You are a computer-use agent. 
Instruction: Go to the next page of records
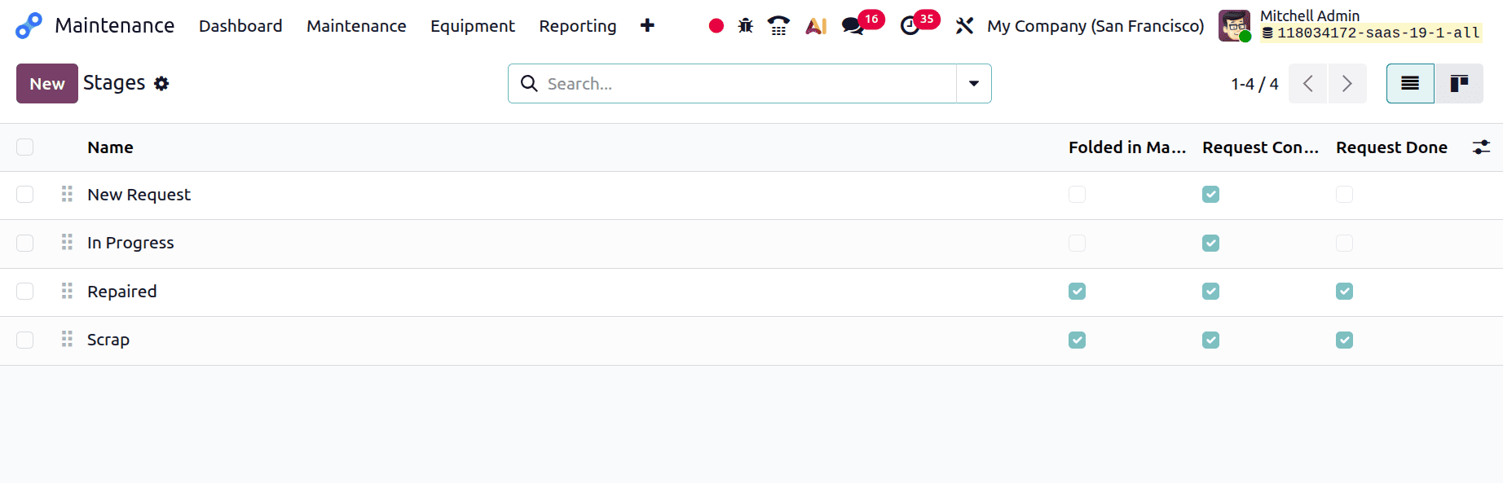pyautogui.click(x=1347, y=83)
